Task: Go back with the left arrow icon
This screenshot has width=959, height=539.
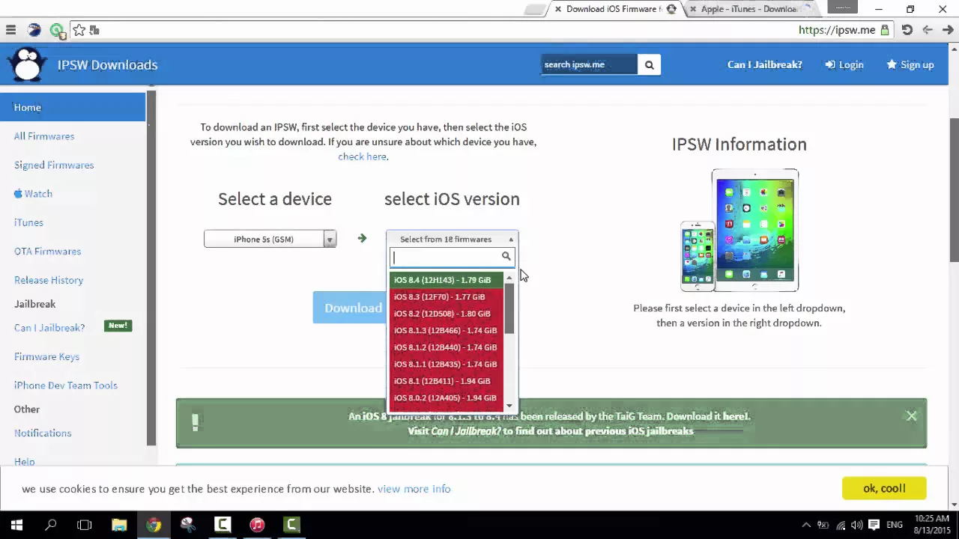Action: click(928, 30)
